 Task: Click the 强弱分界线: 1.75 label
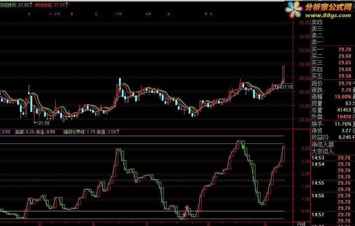pos(79,132)
